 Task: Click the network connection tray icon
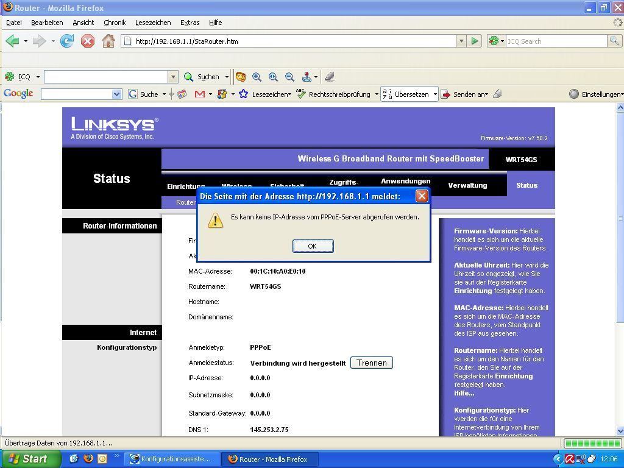[581, 459]
